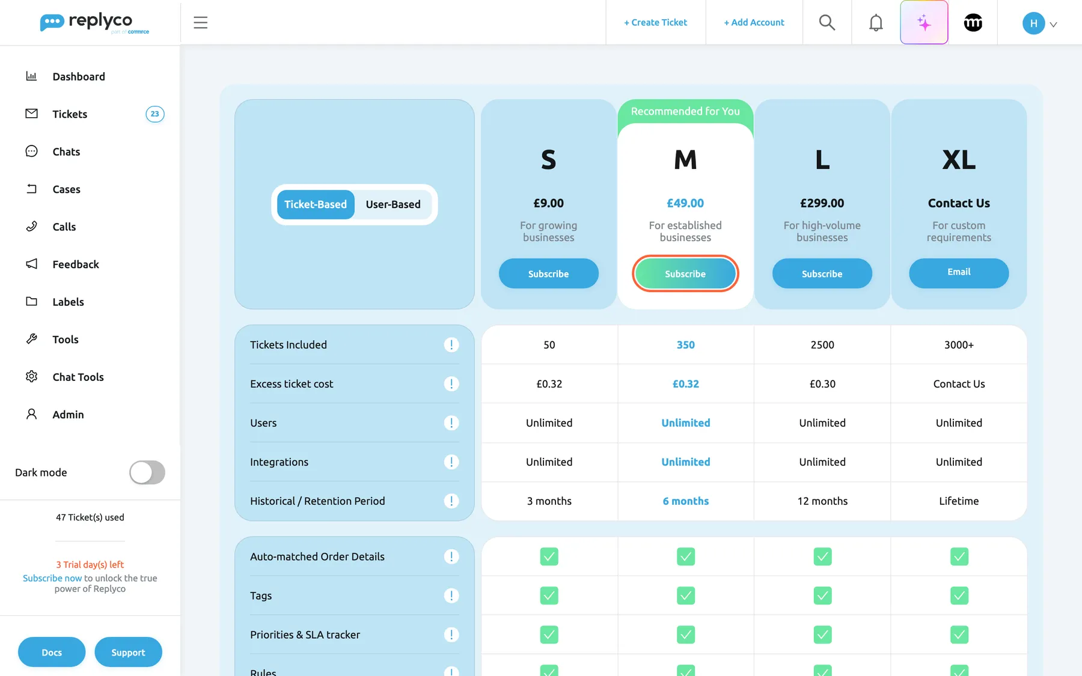Click the Labels folder icon
This screenshot has height=676, width=1082.
(31, 301)
